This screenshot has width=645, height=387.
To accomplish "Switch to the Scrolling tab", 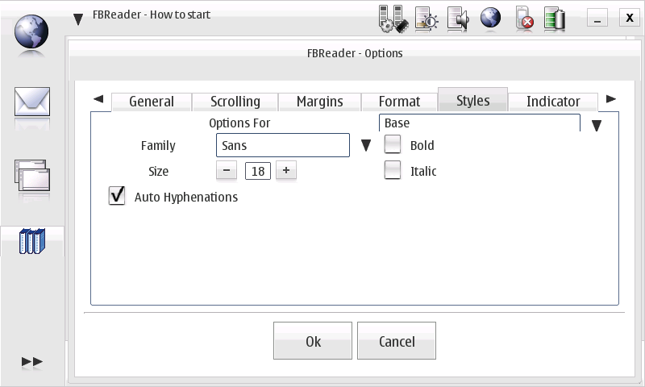I will click(235, 102).
